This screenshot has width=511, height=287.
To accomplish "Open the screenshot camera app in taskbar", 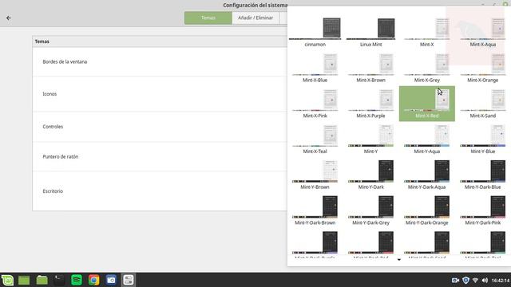I will tap(111, 280).
